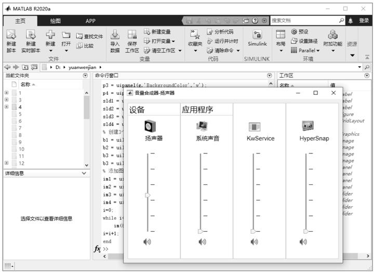Click Set Path (设置路径)
The image size is (374, 272).
pos(304,41)
